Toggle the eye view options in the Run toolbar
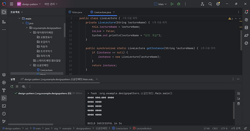 pos(23,86)
